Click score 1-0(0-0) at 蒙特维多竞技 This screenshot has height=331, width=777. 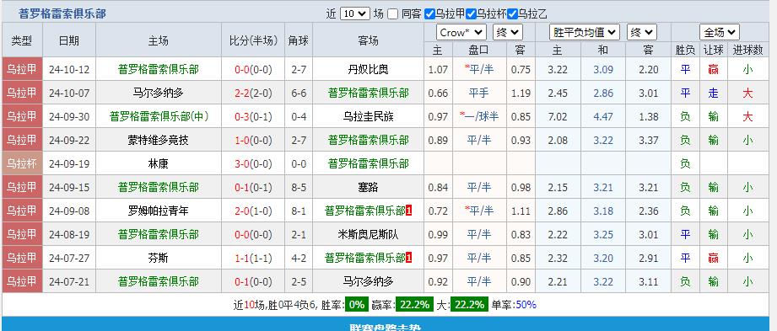(x=253, y=140)
